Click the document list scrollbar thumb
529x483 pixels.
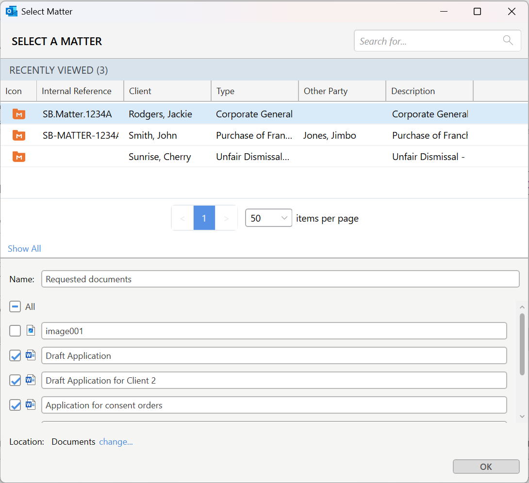coord(522,344)
